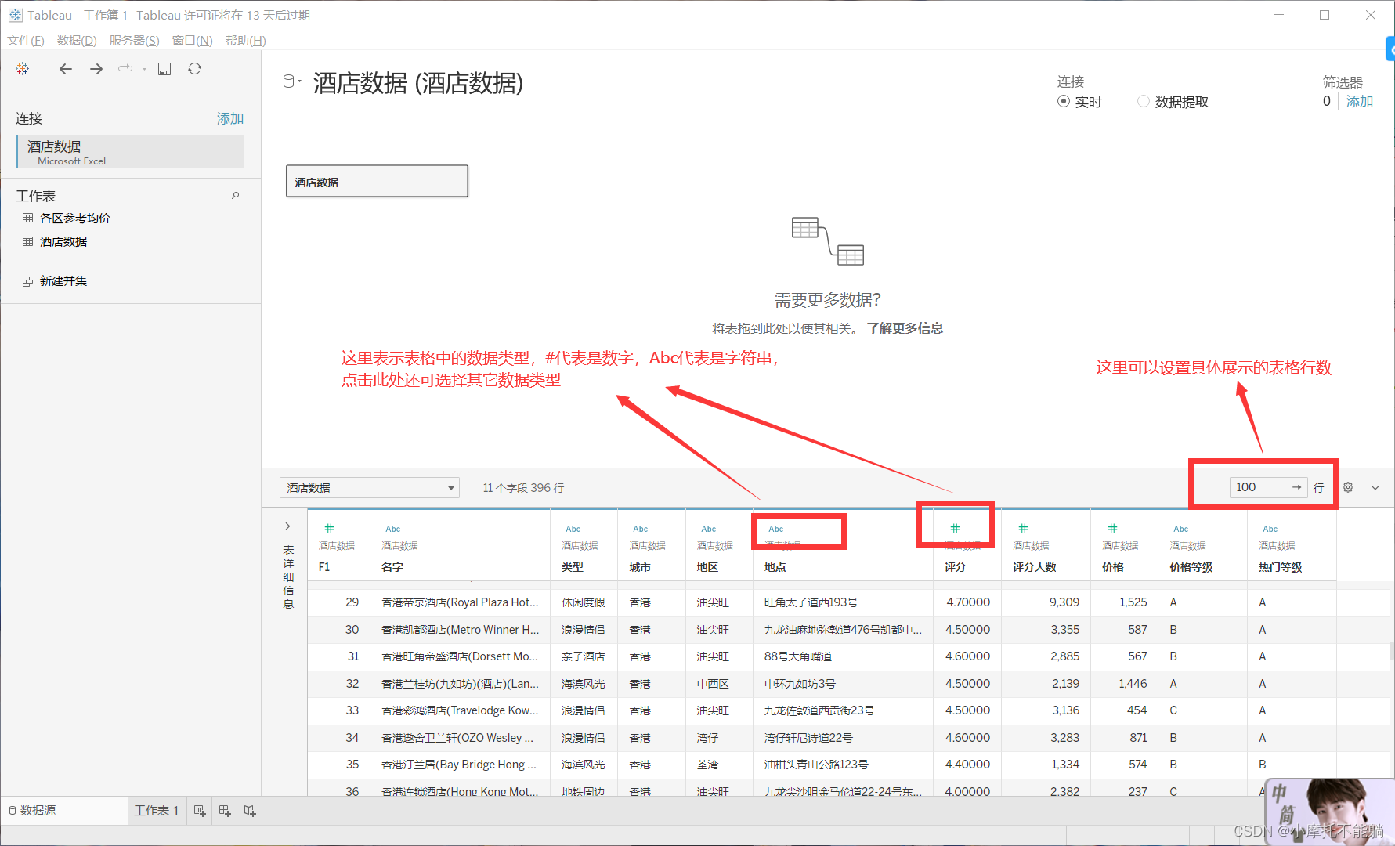This screenshot has height=846, width=1395.
Task: Collapse the data grid with chevron
Action: click(x=1375, y=487)
